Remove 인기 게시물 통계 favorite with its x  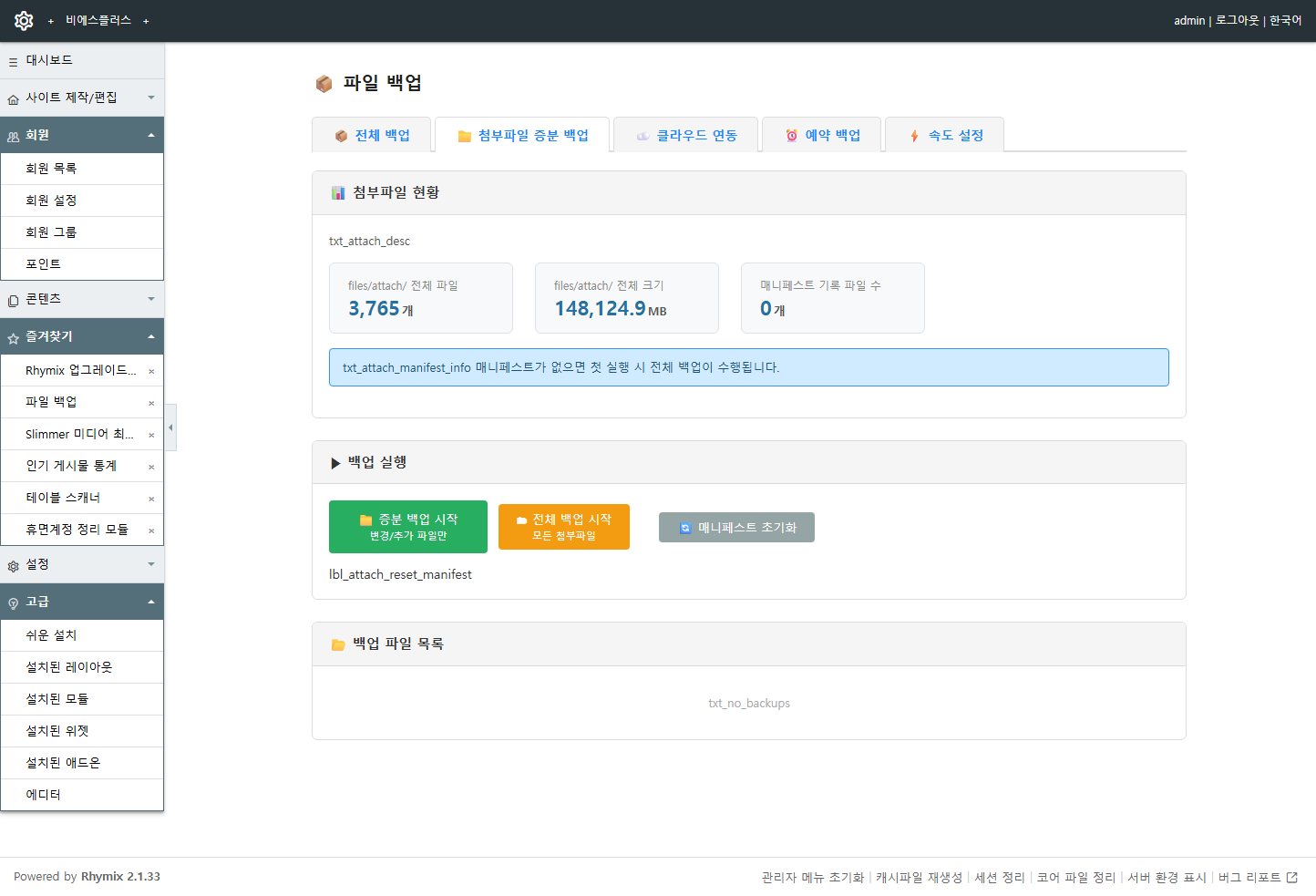(x=151, y=467)
